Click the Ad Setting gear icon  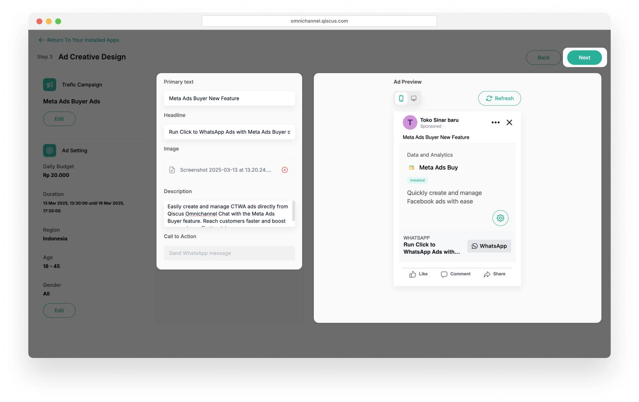(x=50, y=150)
